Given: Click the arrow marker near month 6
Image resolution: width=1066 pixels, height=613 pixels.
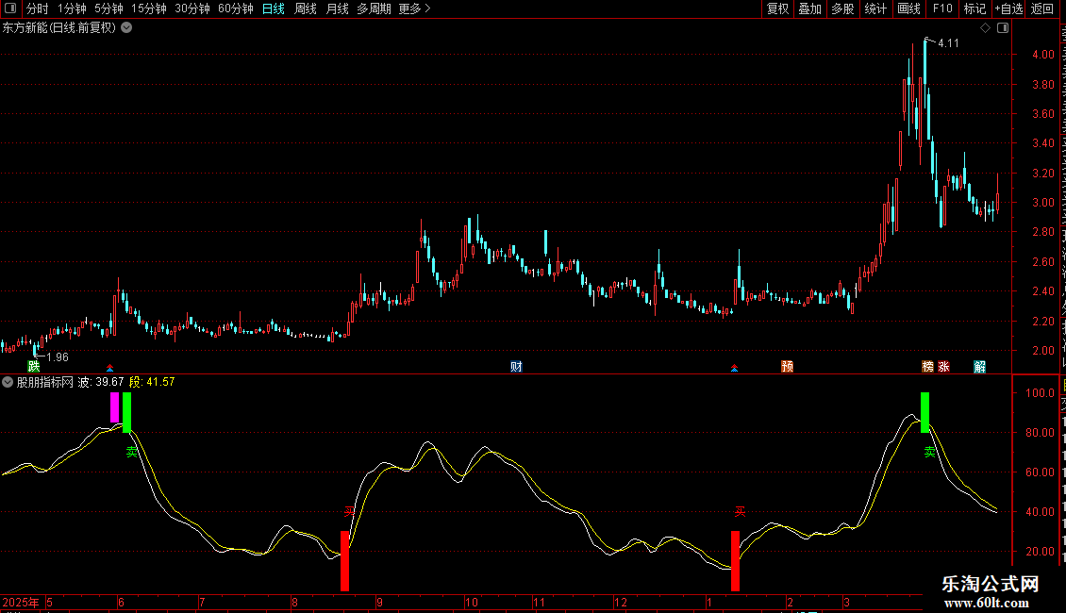Looking at the screenshot, I should click(x=109, y=369).
